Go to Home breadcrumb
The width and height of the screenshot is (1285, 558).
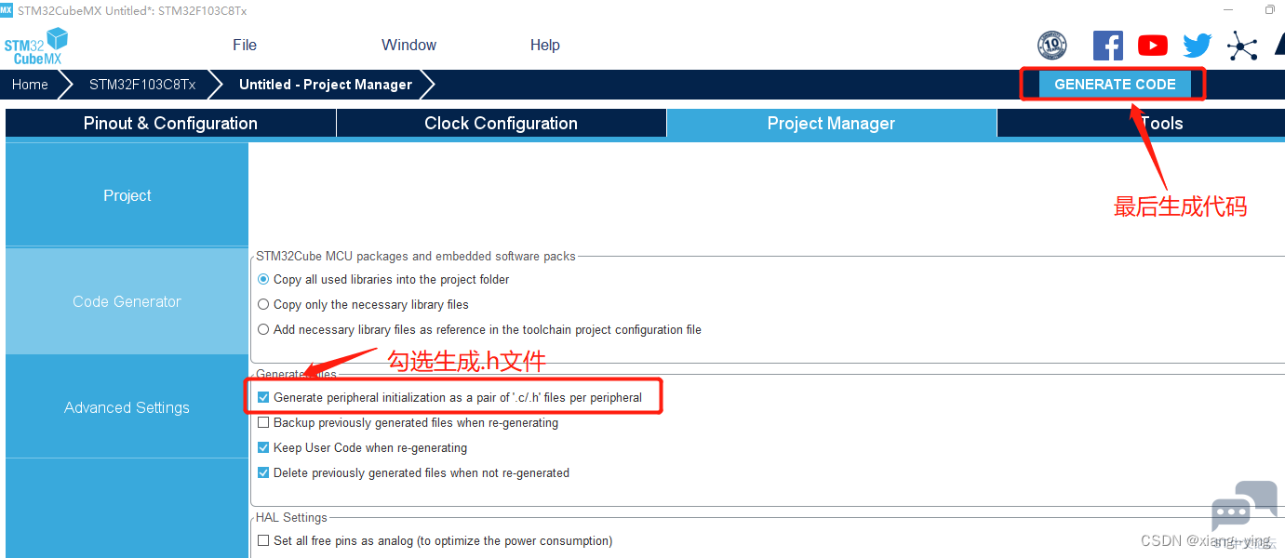pos(30,85)
